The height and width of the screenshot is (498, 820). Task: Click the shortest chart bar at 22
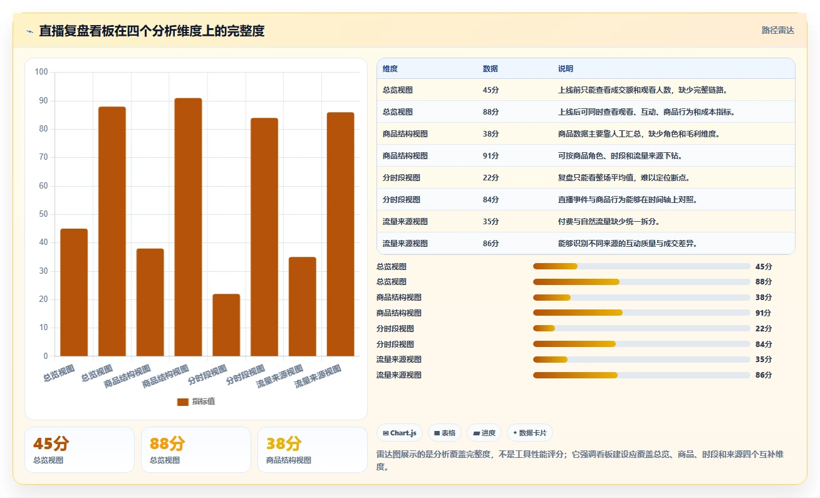pos(226,325)
